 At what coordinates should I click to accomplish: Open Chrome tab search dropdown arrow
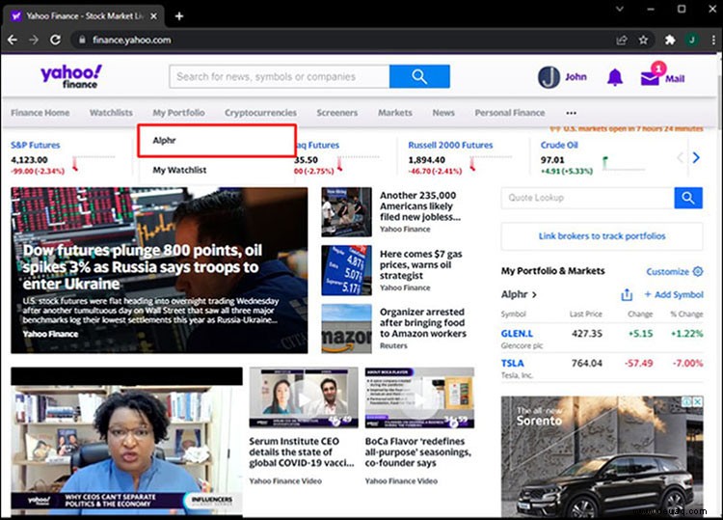click(x=620, y=9)
